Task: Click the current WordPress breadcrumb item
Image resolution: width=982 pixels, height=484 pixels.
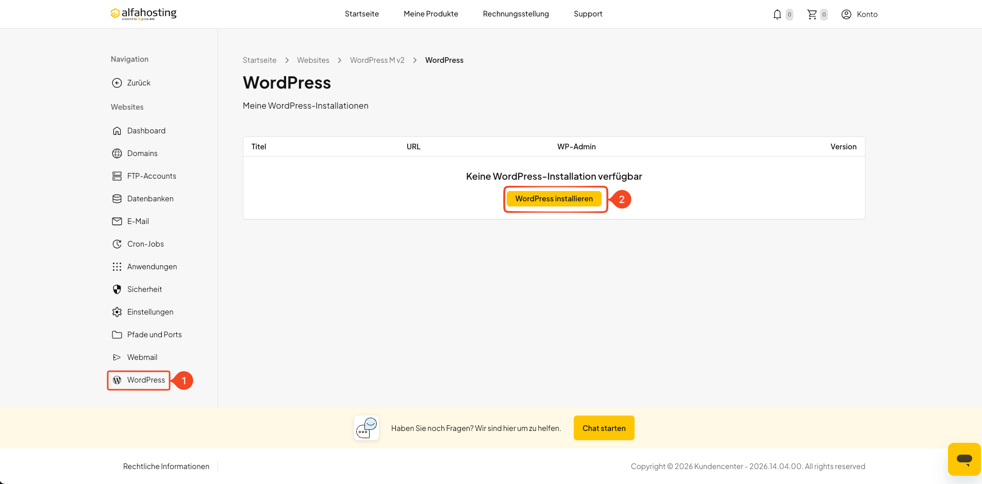Action: 444,60
